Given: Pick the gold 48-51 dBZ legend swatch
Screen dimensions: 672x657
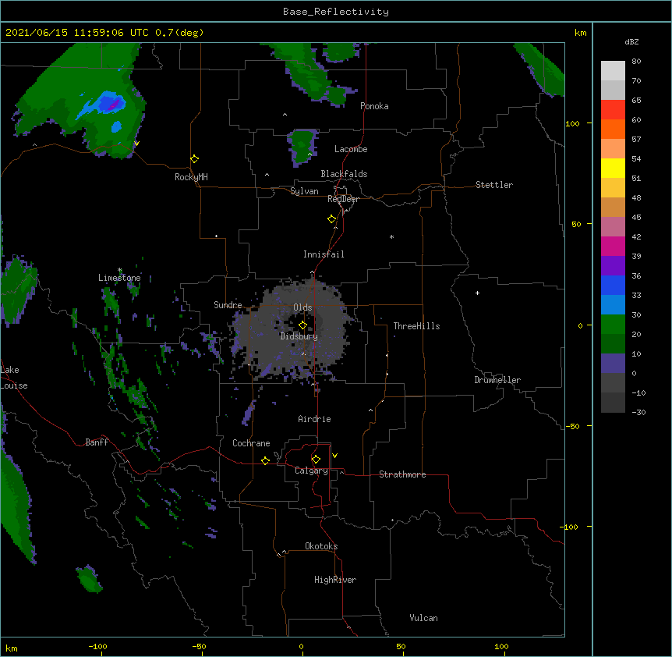Looking at the screenshot, I should [x=613, y=188].
